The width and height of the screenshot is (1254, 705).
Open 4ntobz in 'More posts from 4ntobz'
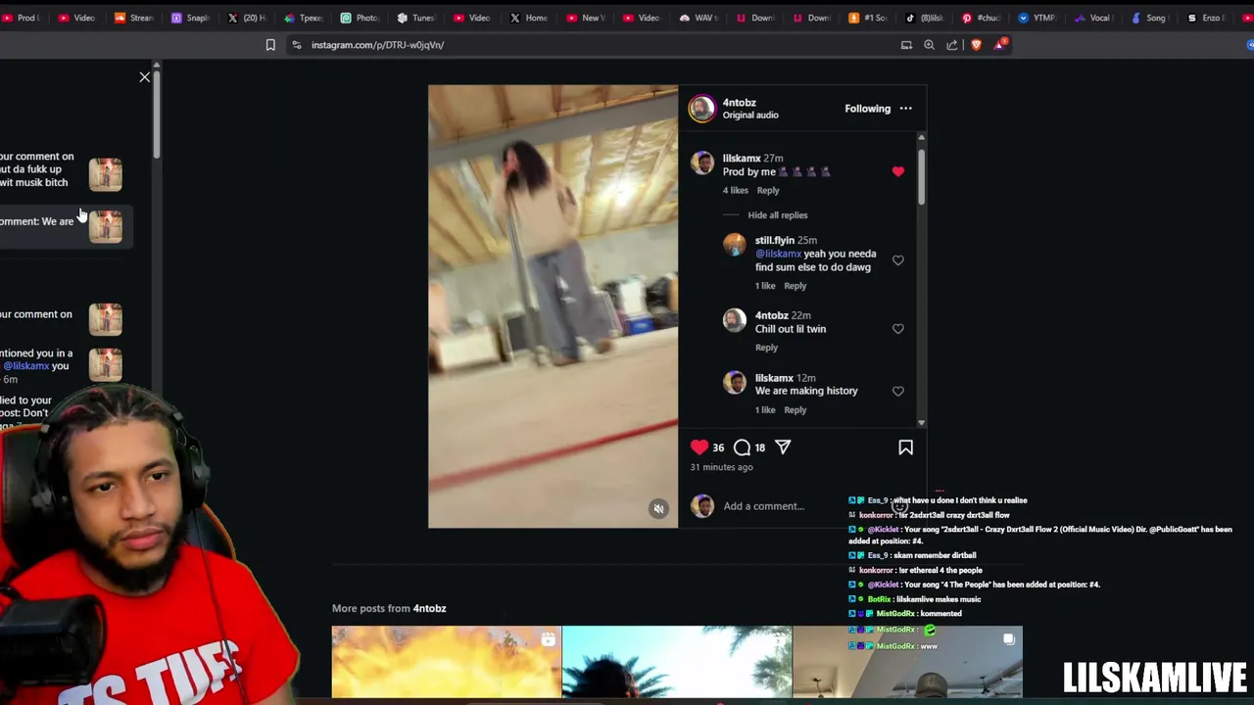(429, 609)
